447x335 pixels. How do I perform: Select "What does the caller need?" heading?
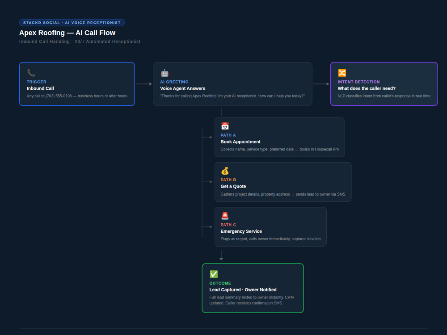[x=367, y=88]
